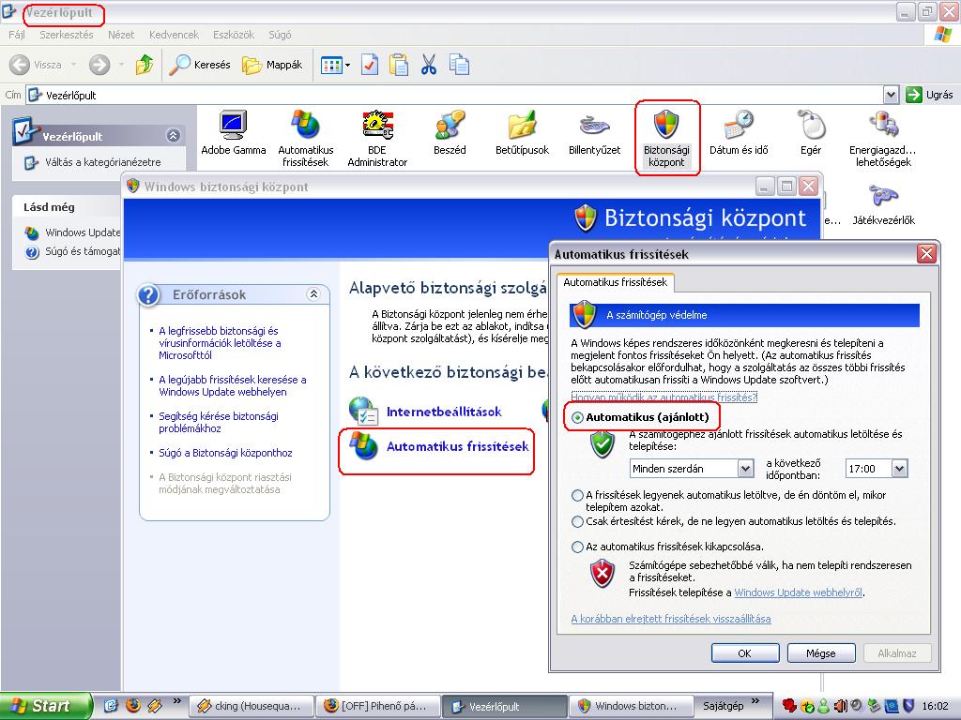Click OK in Automatikus frissítések dialog
The width and height of the screenshot is (961, 720).
[744, 653]
